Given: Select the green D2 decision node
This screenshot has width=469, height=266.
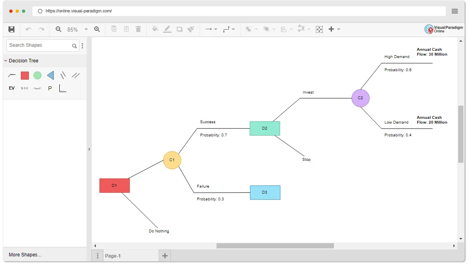Looking at the screenshot, I should [x=265, y=128].
